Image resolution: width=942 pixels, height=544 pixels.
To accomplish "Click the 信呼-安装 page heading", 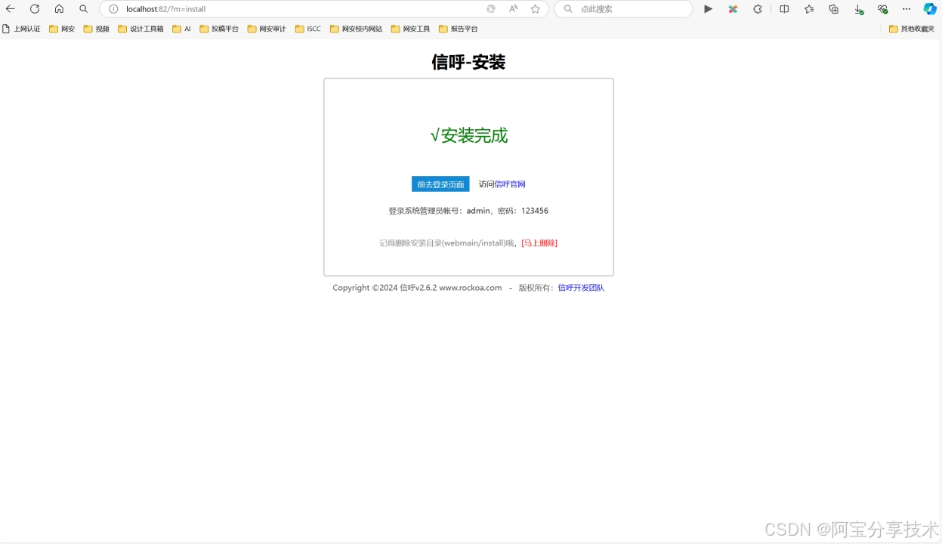I will pyautogui.click(x=468, y=63).
